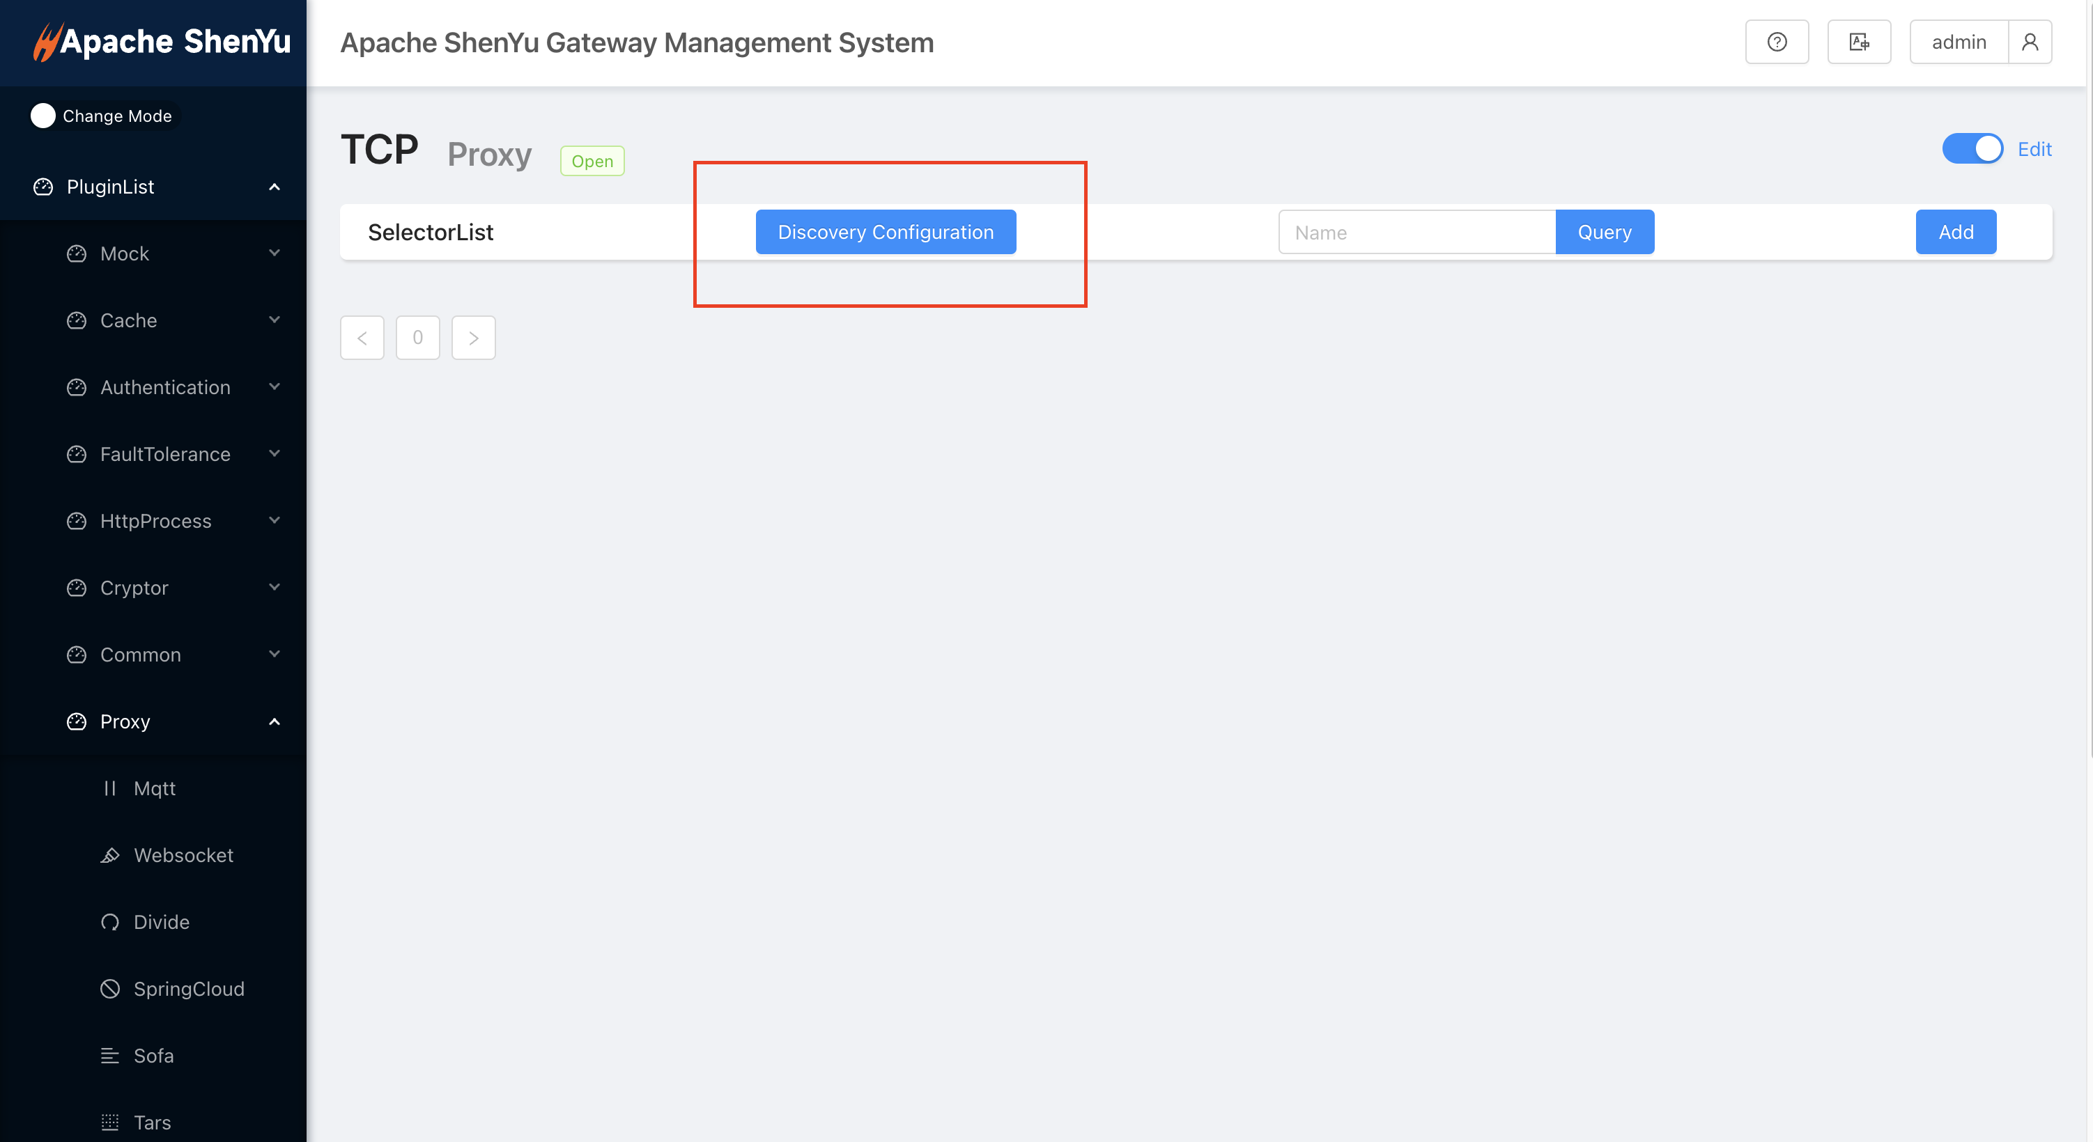Click the help question-mark icon
Viewport: 2093px width, 1142px height.
pyautogui.click(x=1776, y=41)
